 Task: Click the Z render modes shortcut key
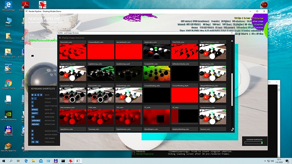(33, 131)
